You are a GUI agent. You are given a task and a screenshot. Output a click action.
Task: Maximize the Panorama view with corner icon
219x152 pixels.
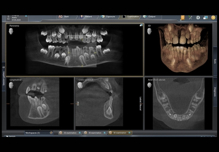pyautogui.click(x=141, y=25)
